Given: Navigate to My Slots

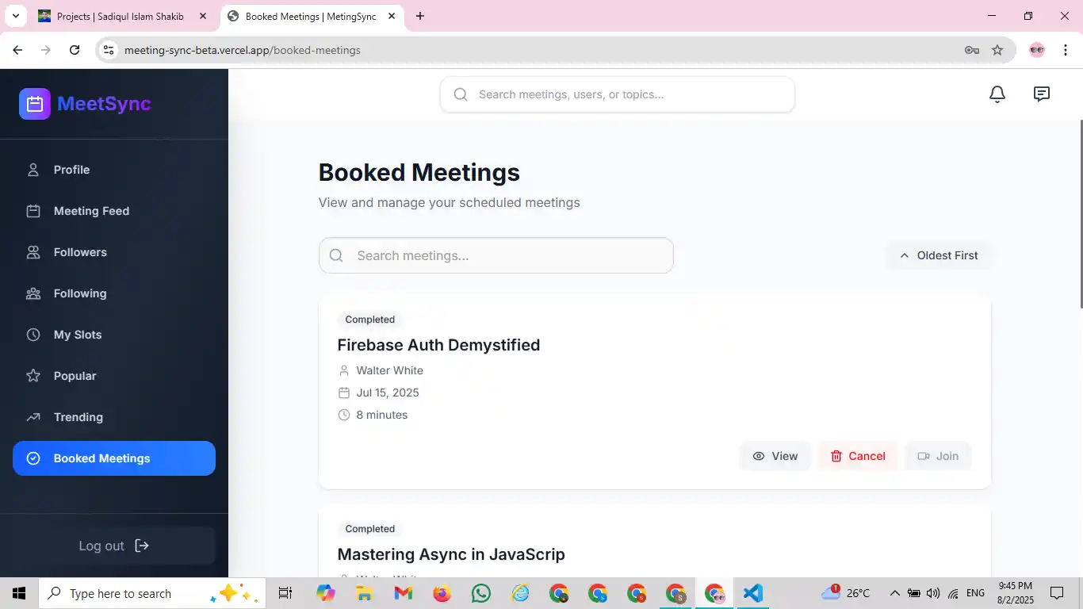Looking at the screenshot, I should click(x=114, y=335).
